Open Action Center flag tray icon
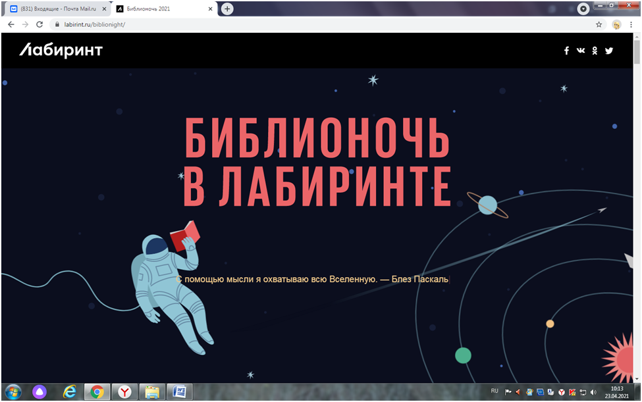 pos(508,392)
